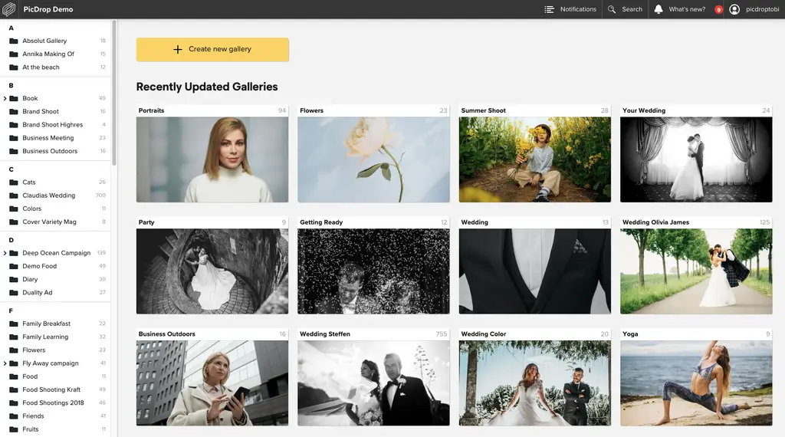Open the Wedding Steffen gallery thumbnail

[373, 383]
